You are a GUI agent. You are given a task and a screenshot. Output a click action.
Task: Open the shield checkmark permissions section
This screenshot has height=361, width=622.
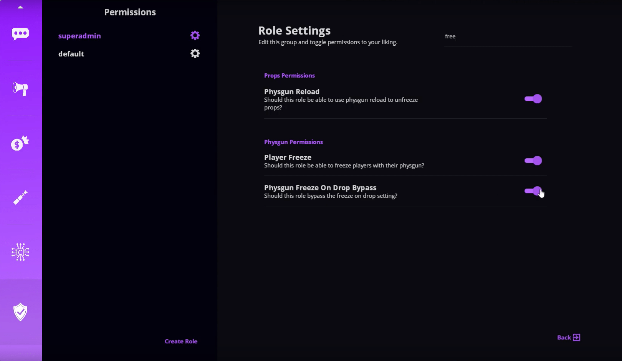click(20, 312)
